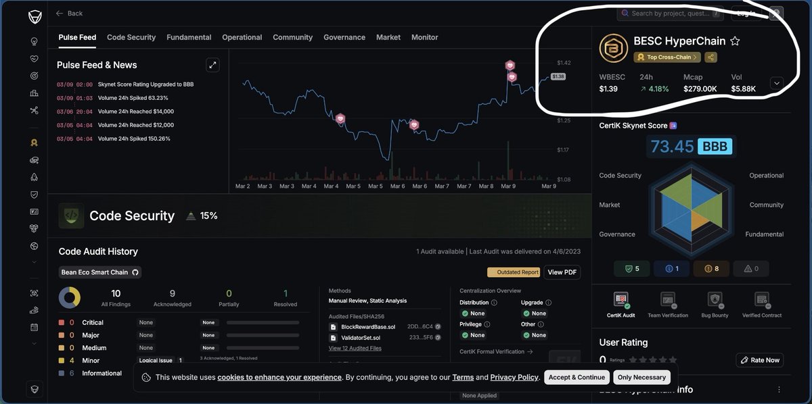Click the Bug Bounty badge icon
Image resolution: width=812 pixels, height=404 pixels.
point(715,299)
